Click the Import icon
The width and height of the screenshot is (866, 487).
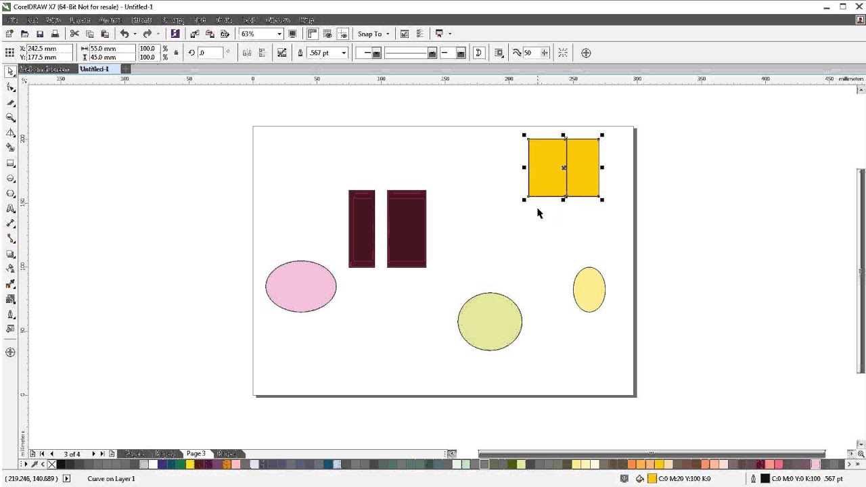(195, 34)
